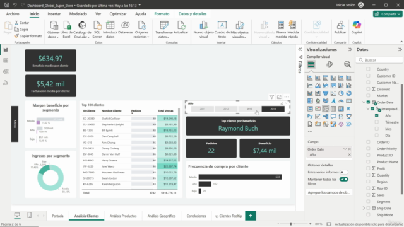Viewport: 404px width, 227px height.
Task: Click Iniciar sesión link
Action: [345, 5]
